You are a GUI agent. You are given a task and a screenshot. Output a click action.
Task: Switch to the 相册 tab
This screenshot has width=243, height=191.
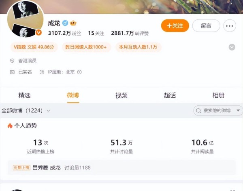[218, 95]
